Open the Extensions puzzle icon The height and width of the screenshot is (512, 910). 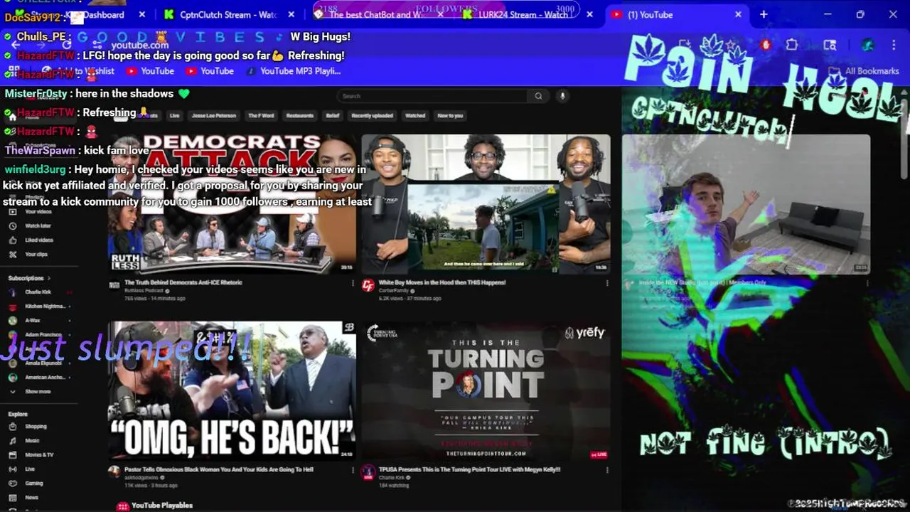point(791,45)
